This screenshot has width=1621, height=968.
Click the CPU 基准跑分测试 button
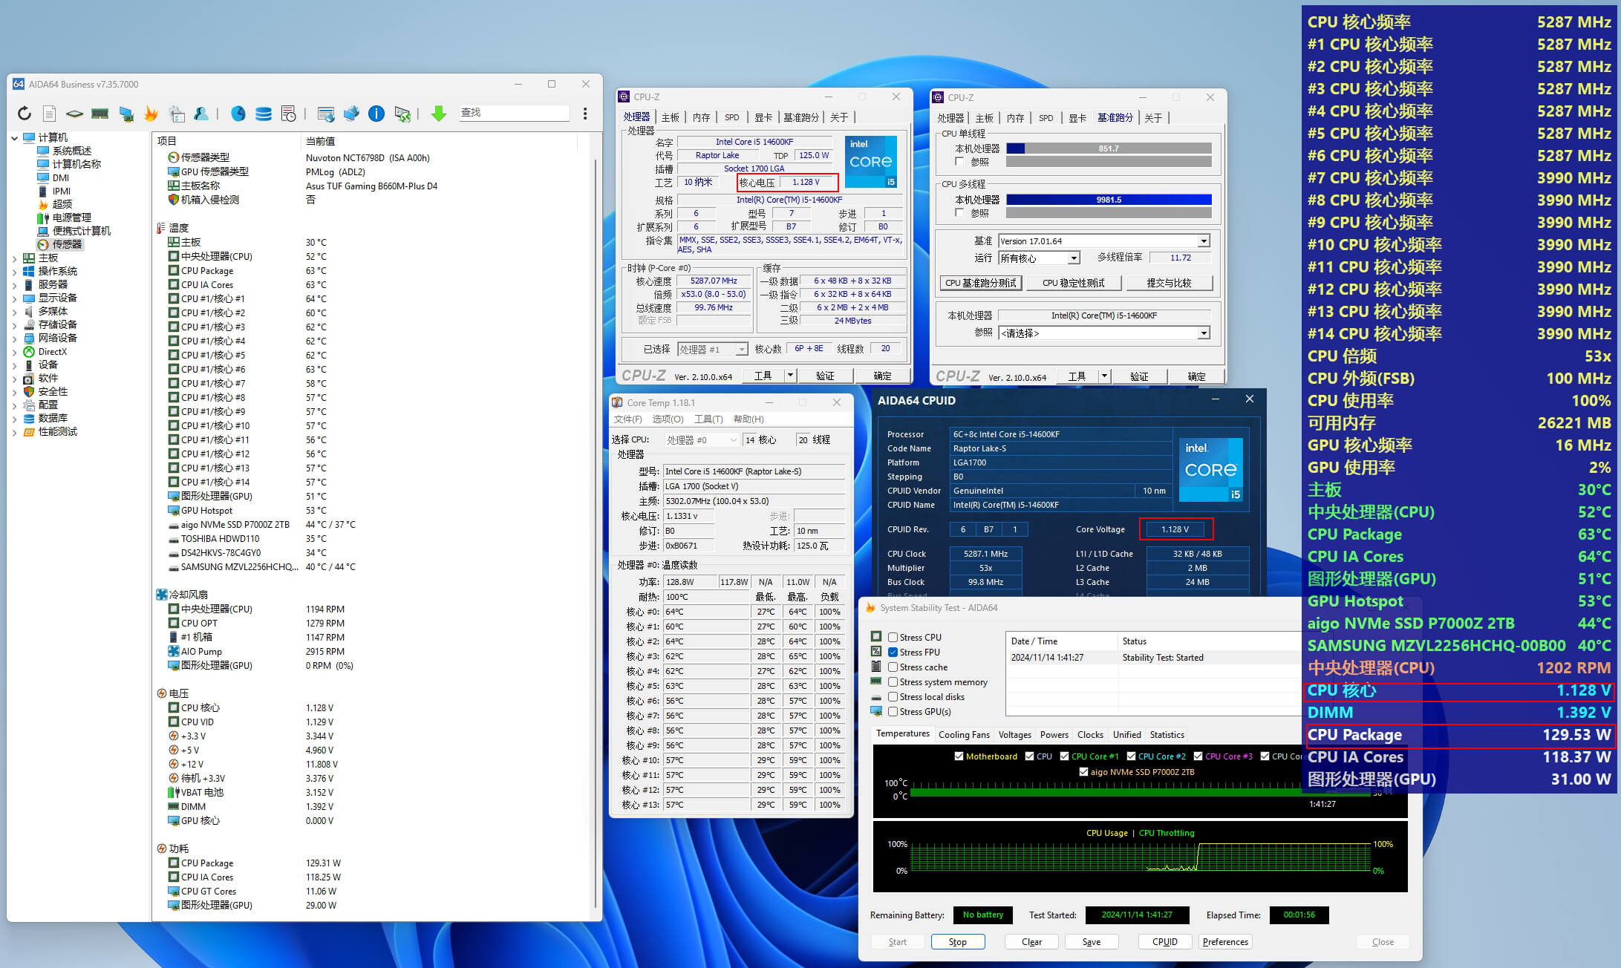(980, 283)
